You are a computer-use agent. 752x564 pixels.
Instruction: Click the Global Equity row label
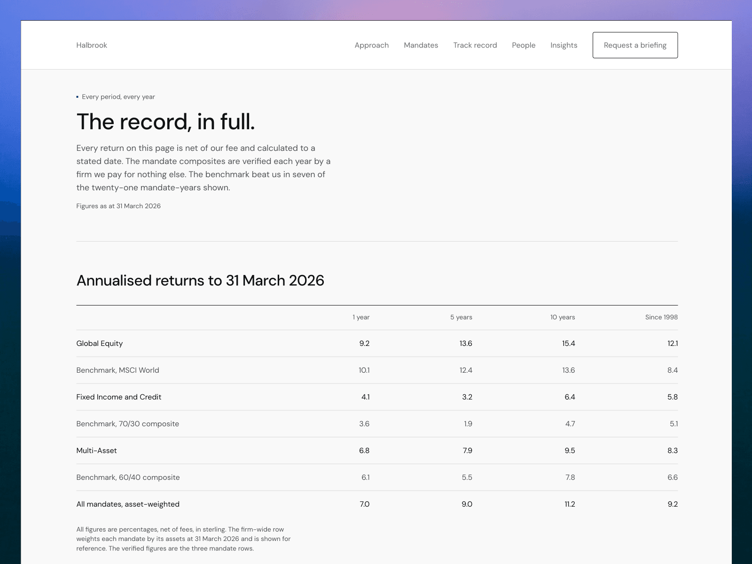(x=100, y=344)
